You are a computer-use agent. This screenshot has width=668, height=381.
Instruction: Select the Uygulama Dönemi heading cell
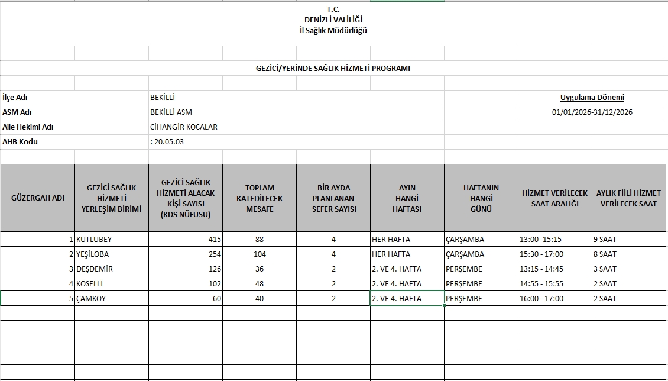(592, 98)
